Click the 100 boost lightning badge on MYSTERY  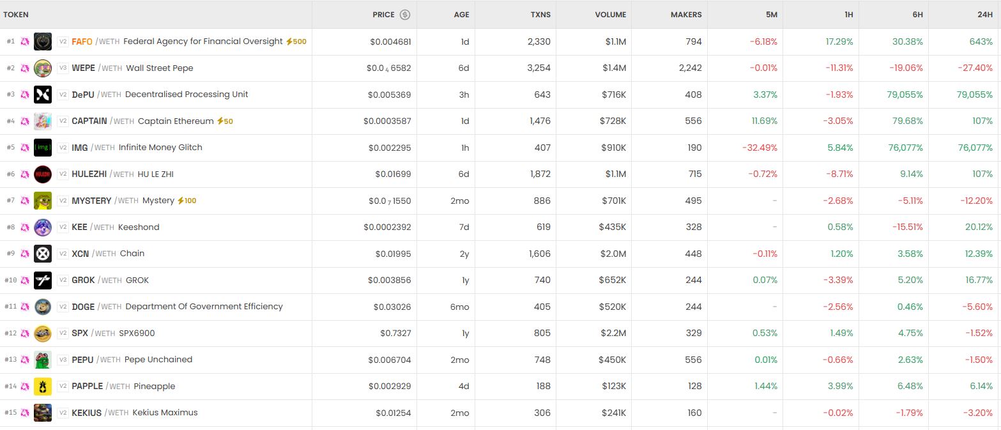pyautogui.click(x=187, y=201)
